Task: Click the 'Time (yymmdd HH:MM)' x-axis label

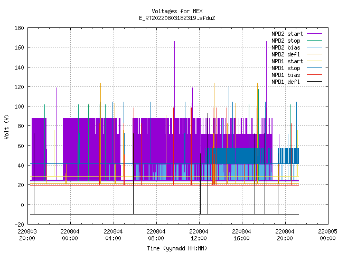Action: (177, 248)
